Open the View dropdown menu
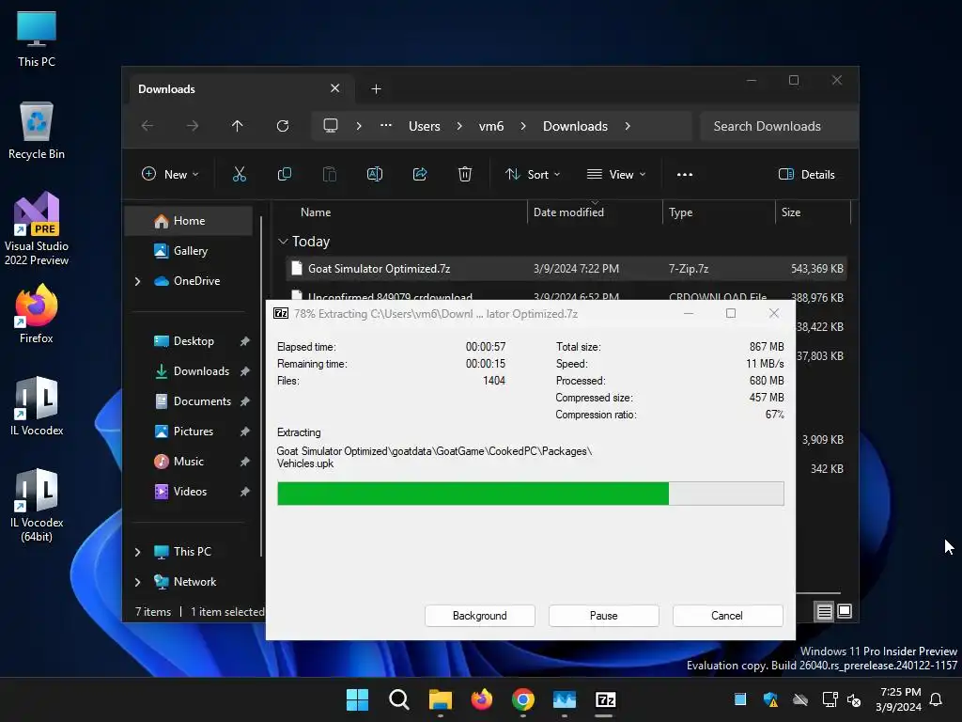962x722 pixels. tap(616, 174)
